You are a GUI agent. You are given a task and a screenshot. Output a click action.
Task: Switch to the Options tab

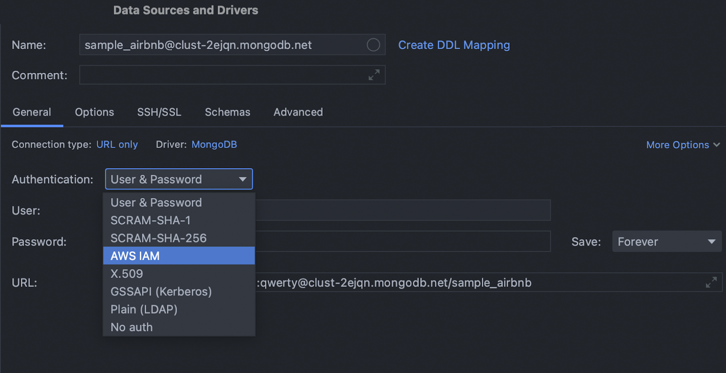pyautogui.click(x=94, y=112)
